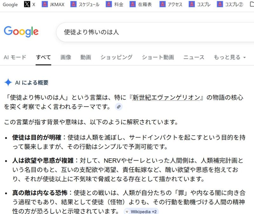
Task: Click the source link chain icon
Action: click(x=119, y=107)
